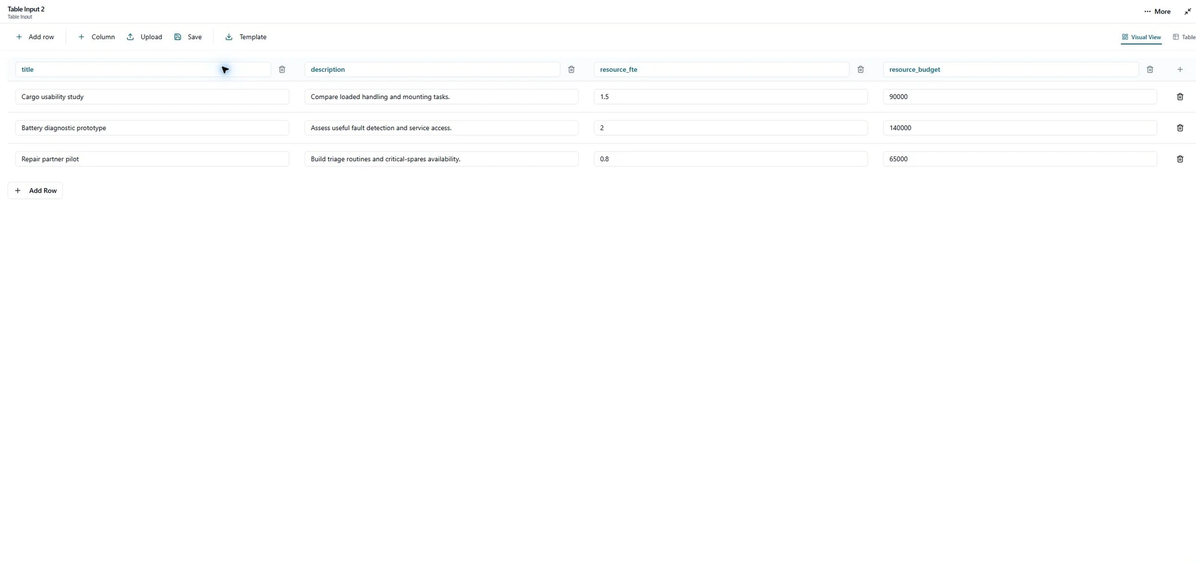
Task: Edit 'Compare loaded handling and mounting tasks.' cell
Action: point(442,97)
